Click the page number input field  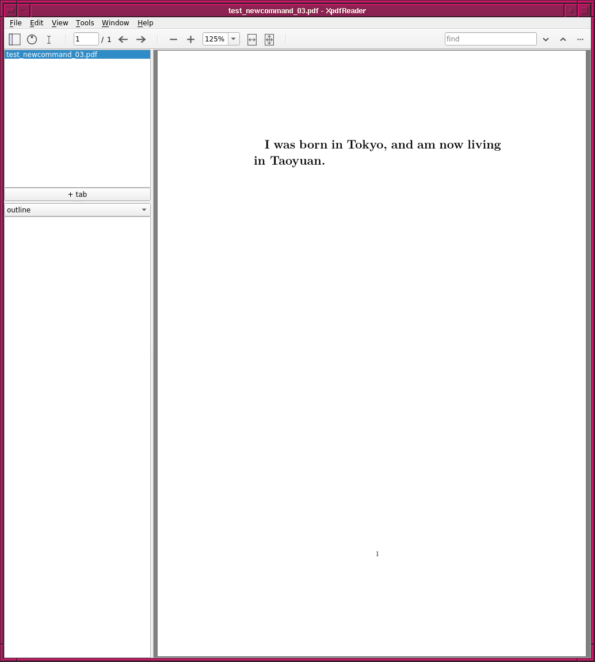[86, 39]
